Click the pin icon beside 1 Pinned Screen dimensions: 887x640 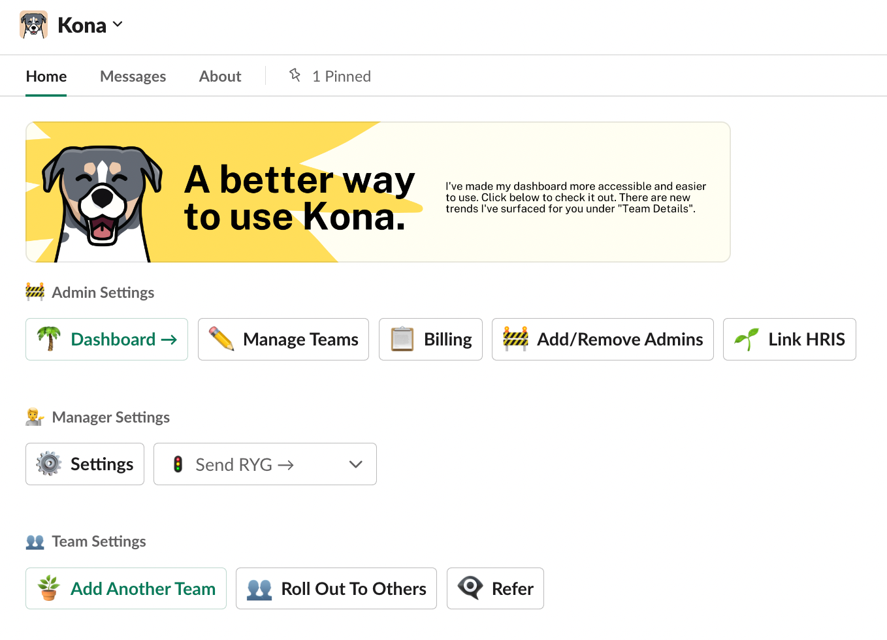295,76
